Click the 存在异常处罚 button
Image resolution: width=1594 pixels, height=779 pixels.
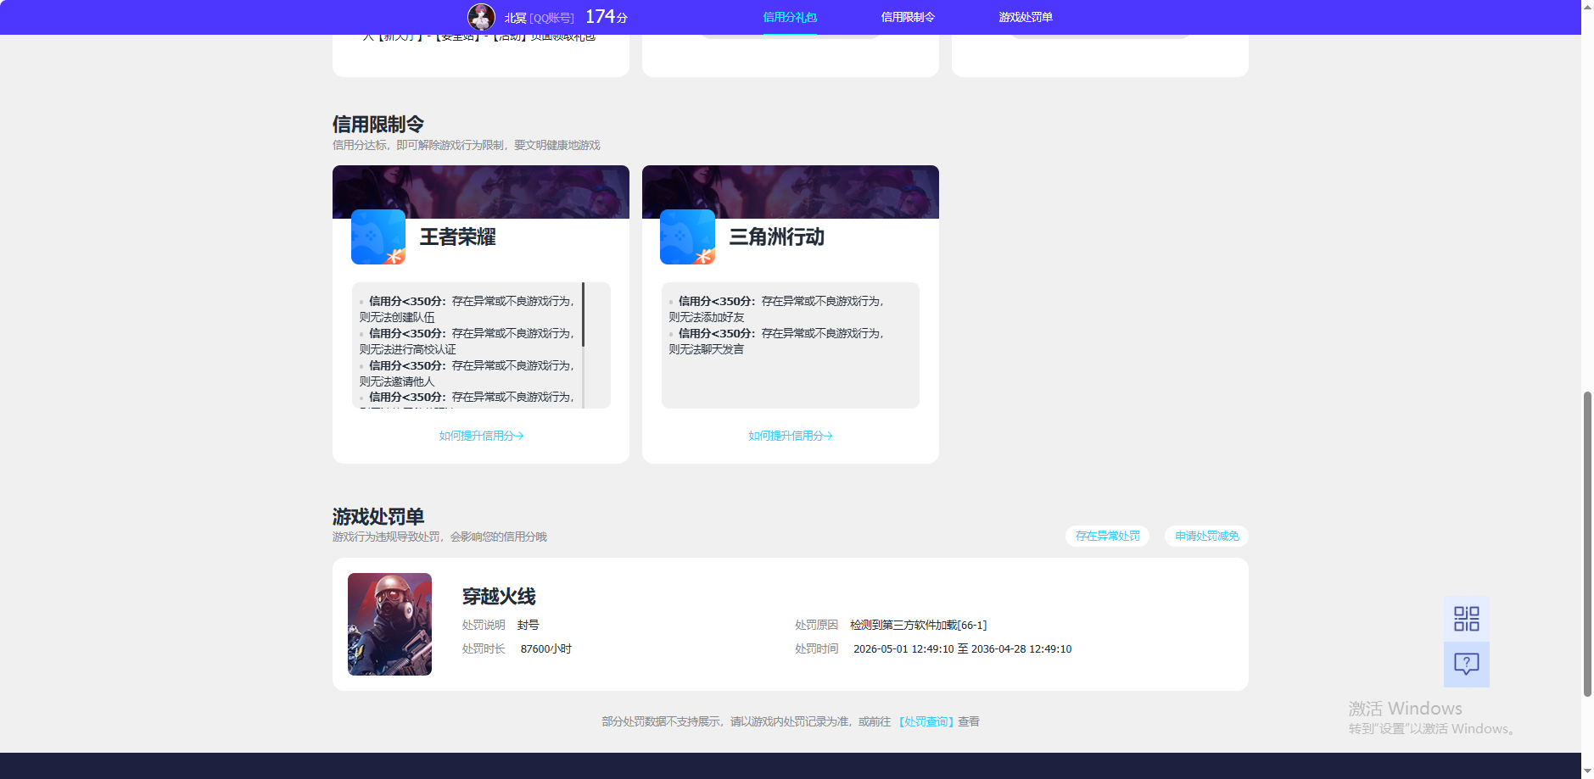coord(1107,536)
